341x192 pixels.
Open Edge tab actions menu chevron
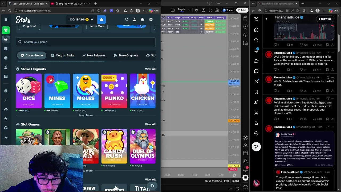(3, 4)
